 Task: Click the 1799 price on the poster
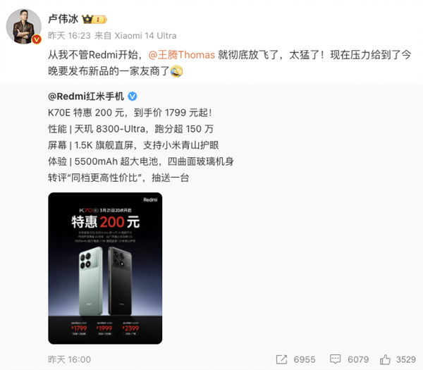pyautogui.click(x=79, y=328)
